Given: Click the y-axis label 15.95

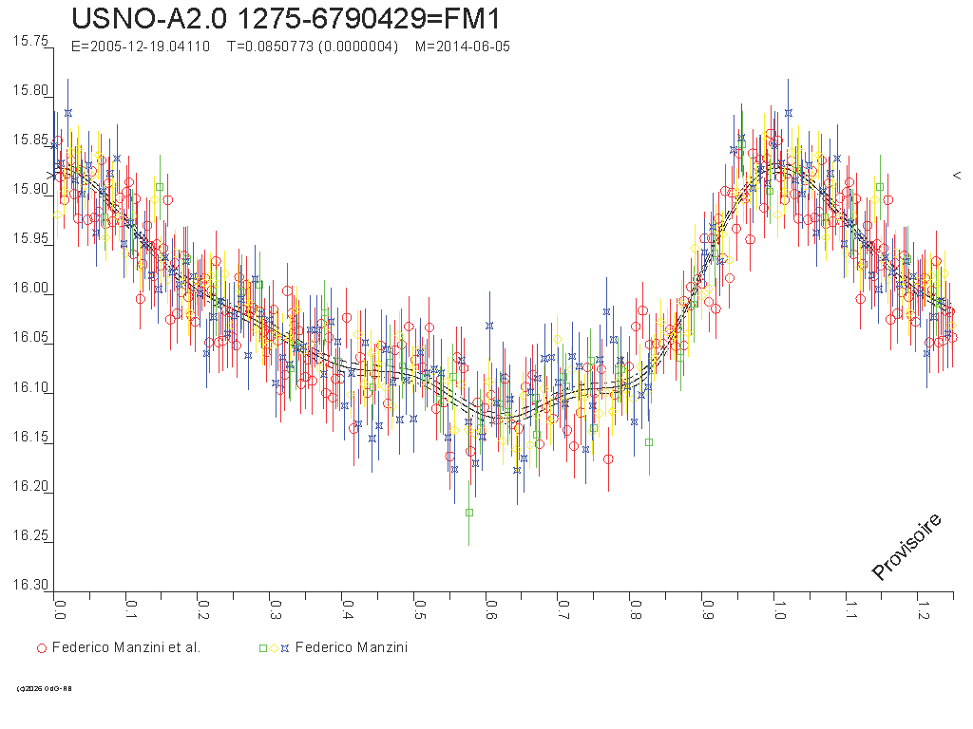Looking at the screenshot, I should point(30,238).
